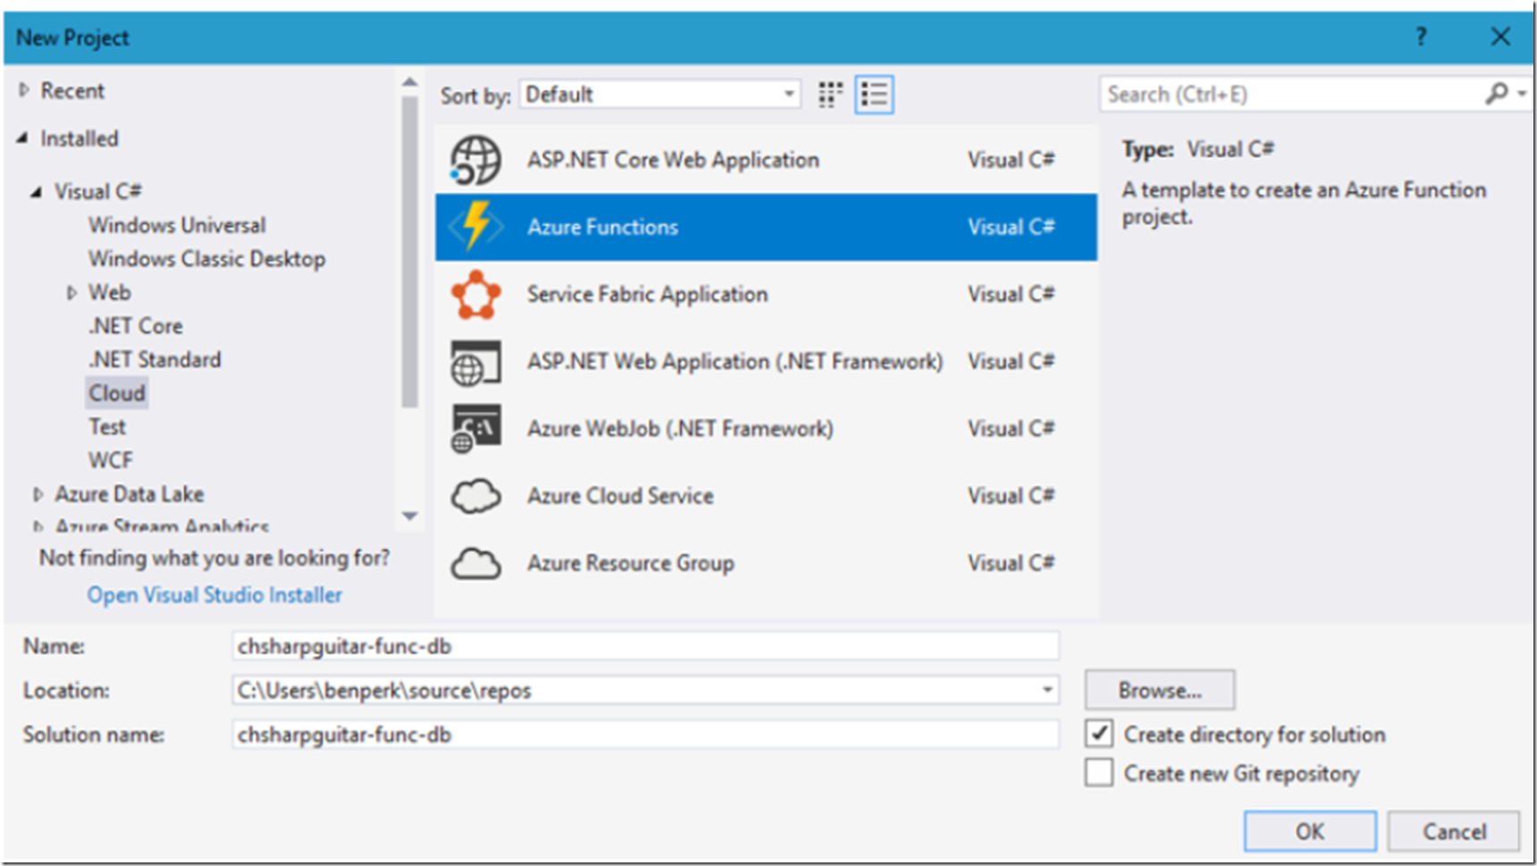
Task: Select the Azure Functions template name
Action: coord(602,227)
